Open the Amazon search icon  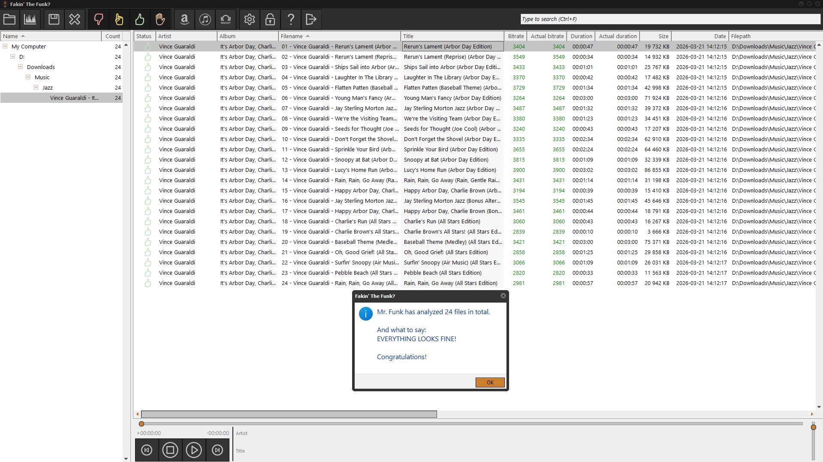click(184, 19)
